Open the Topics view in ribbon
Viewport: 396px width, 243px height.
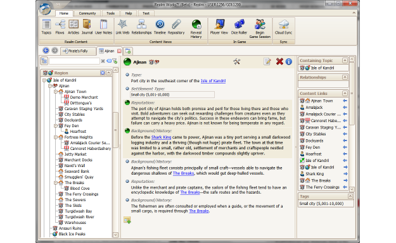[x=46, y=27]
